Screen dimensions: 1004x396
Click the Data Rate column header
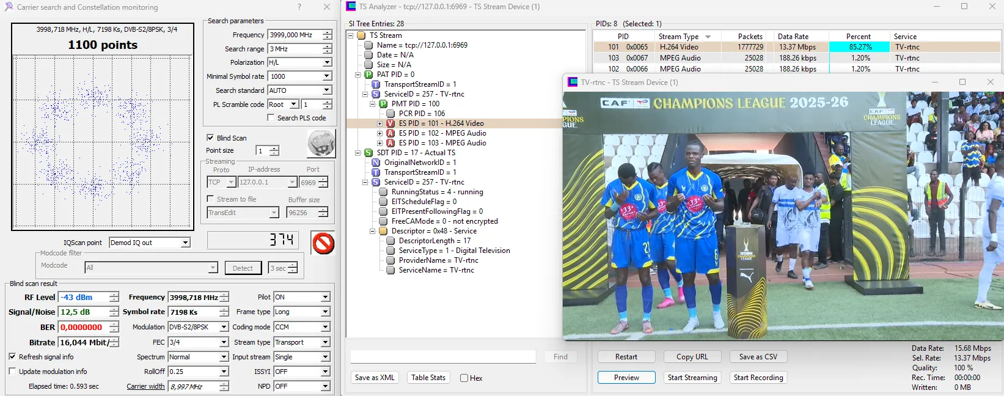[x=793, y=37]
